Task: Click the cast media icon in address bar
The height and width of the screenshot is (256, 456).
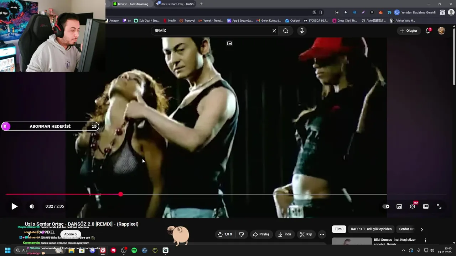Action: click(x=314, y=12)
